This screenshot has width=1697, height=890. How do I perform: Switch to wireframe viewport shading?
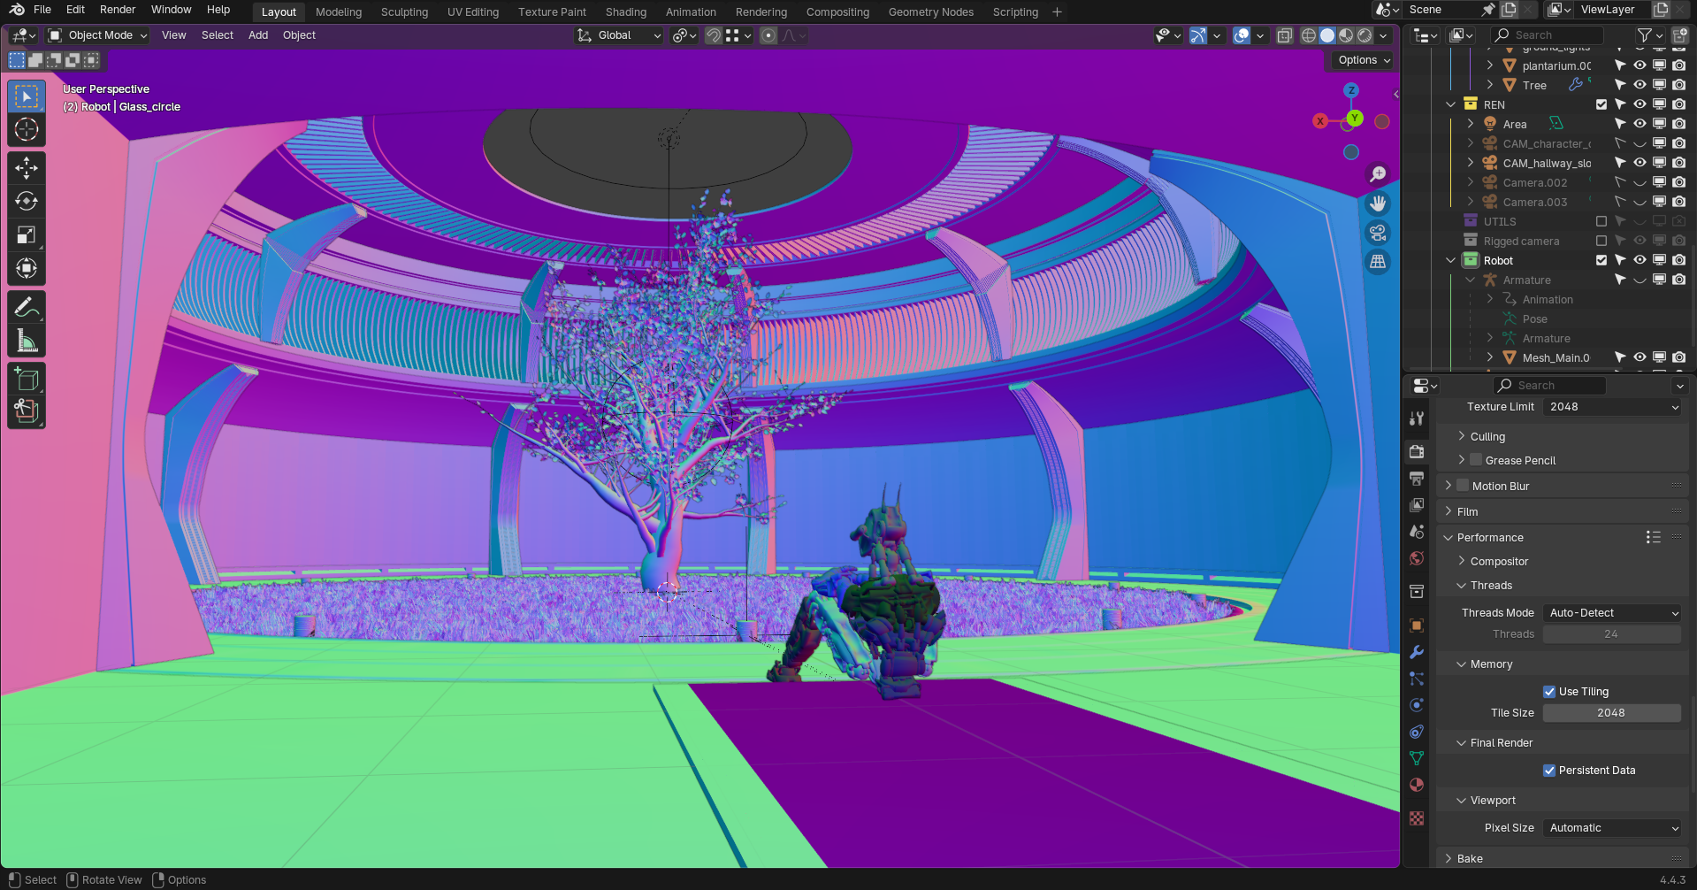pyautogui.click(x=1309, y=35)
